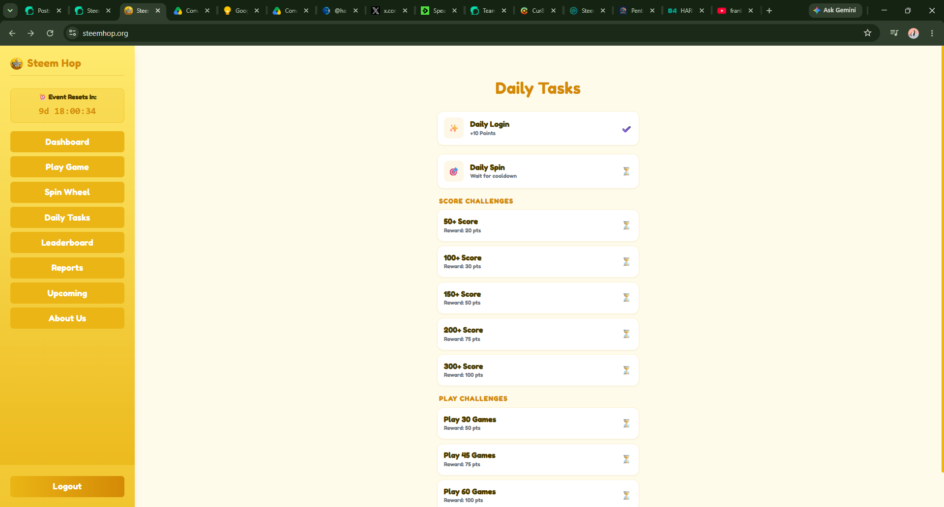The height and width of the screenshot is (507, 944).
Task: Click the Steem Hop logo icon
Action: [17, 63]
